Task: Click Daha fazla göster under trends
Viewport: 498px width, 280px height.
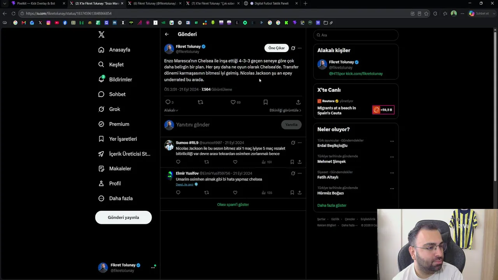Action: [332, 205]
